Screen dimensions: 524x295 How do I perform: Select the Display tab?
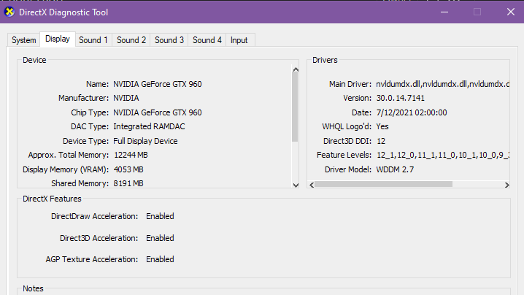coord(58,39)
